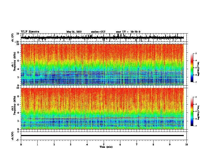Screen dimensions: 210x162
Task: Click the black ch.1 voltage waveform trace
Action: tap(102, 38)
